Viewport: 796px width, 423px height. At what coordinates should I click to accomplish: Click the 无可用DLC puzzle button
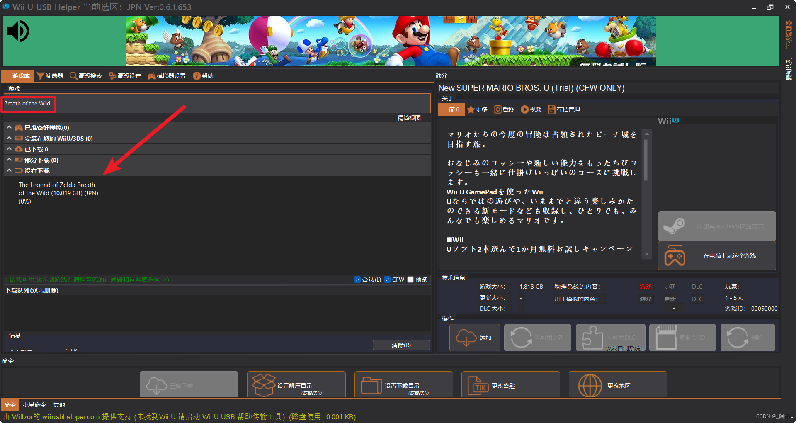click(x=610, y=338)
